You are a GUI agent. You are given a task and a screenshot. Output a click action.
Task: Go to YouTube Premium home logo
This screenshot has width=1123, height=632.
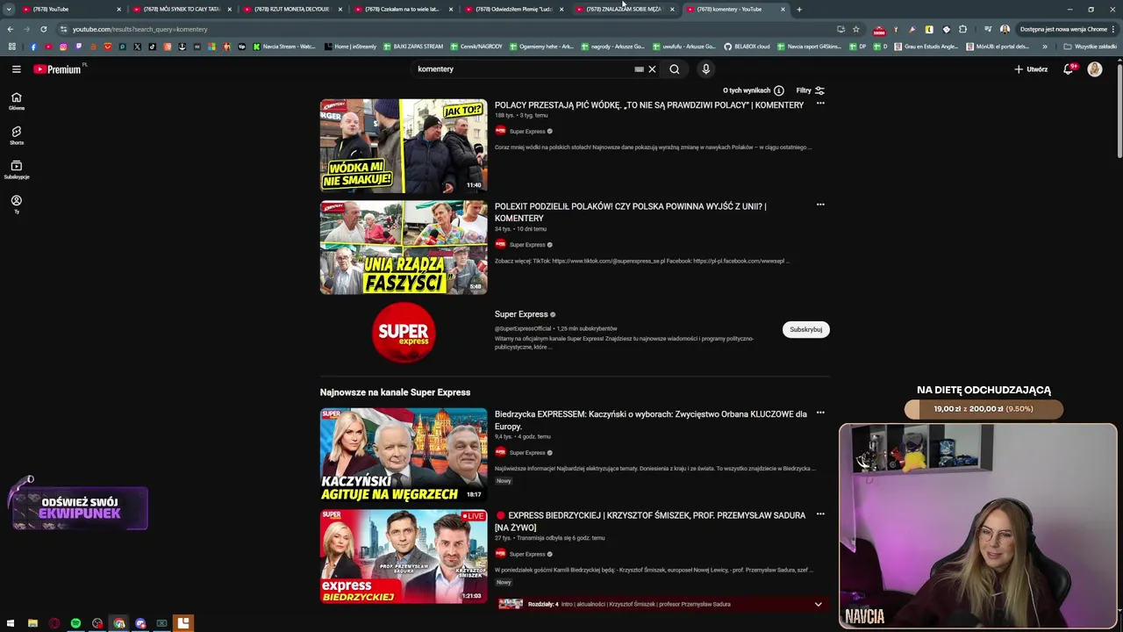tap(58, 69)
